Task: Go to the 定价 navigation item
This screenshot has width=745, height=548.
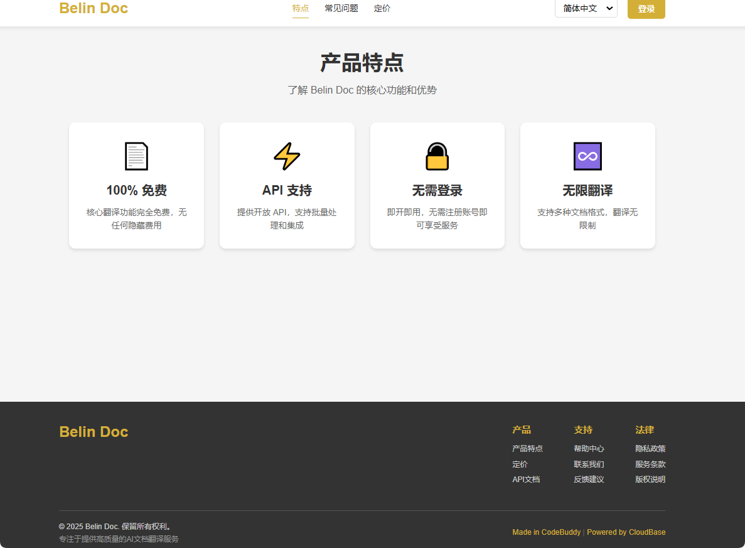Action: click(382, 9)
